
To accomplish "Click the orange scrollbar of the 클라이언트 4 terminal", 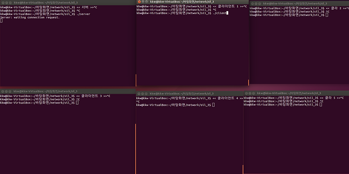I will point(243,169).
